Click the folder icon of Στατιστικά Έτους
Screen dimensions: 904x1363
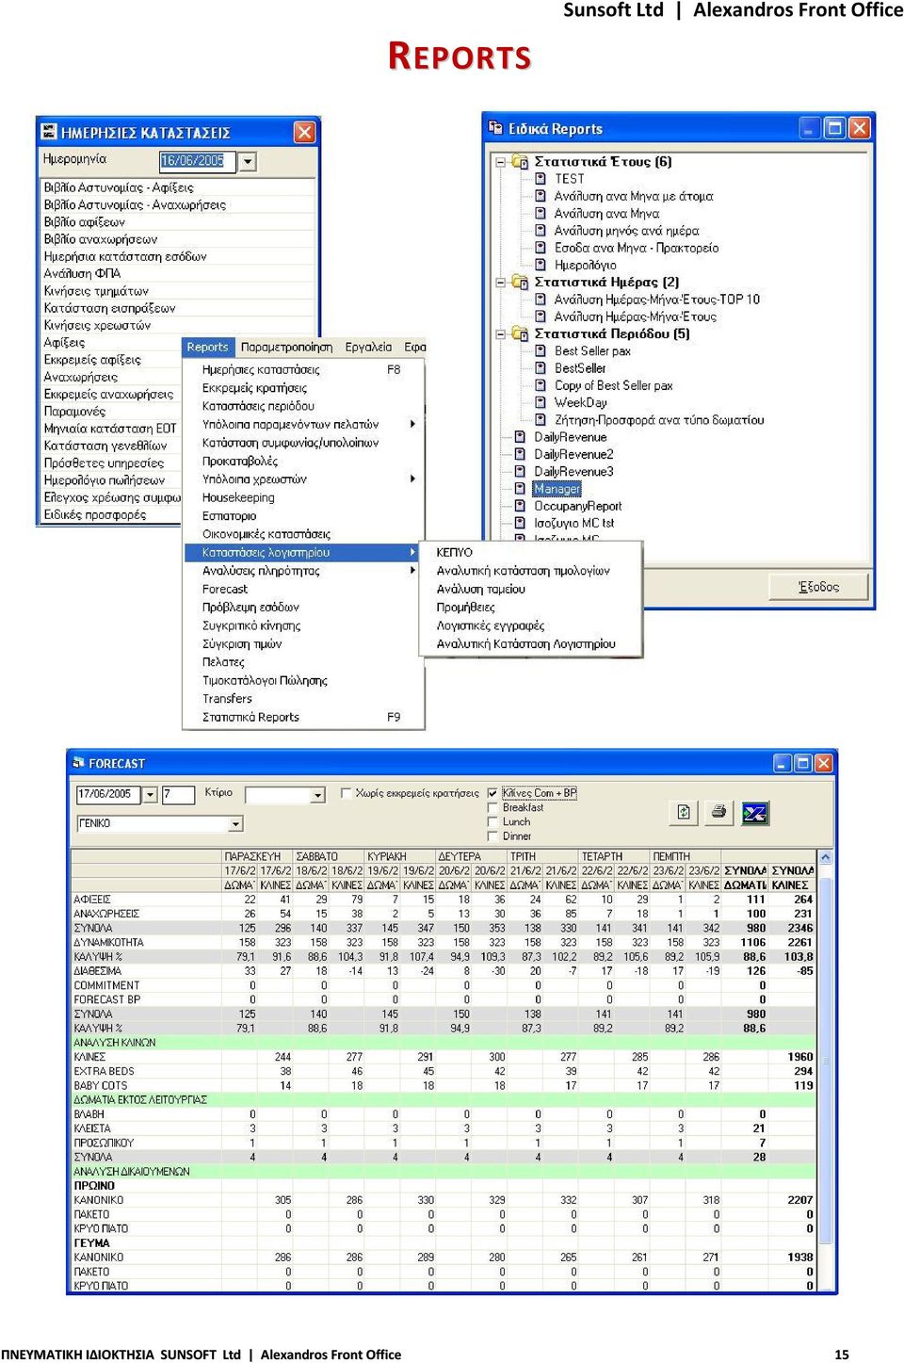pyautogui.click(x=519, y=162)
